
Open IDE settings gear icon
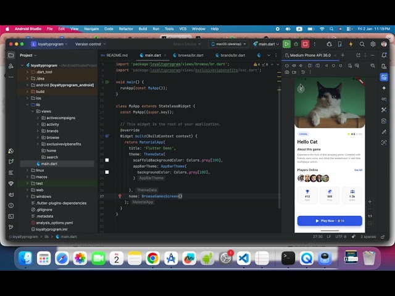pos(373,44)
